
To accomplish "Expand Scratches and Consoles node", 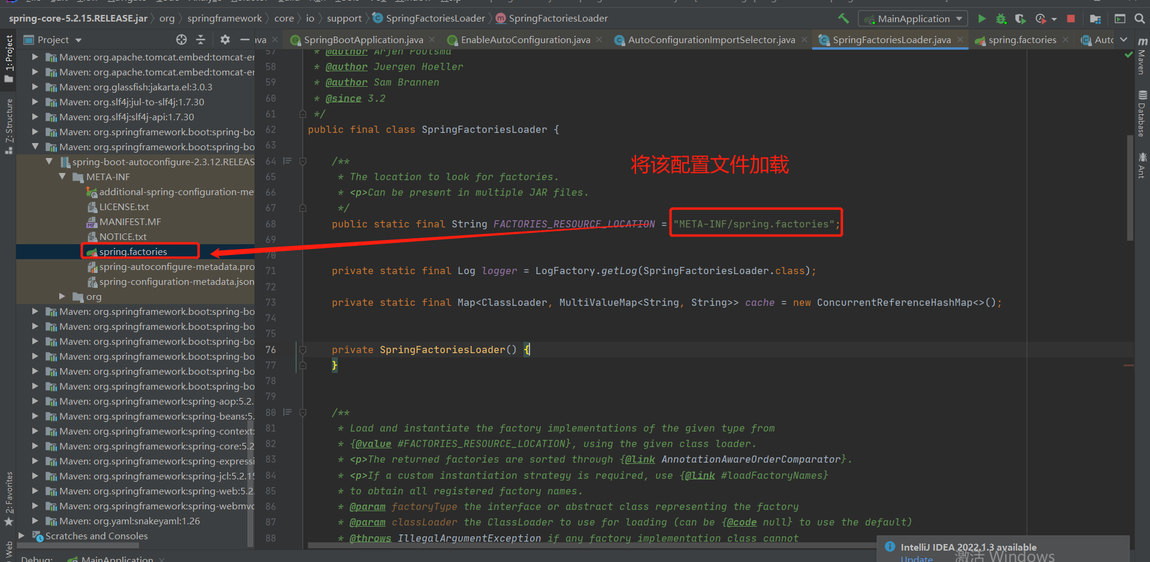I will click(x=22, y=536).
